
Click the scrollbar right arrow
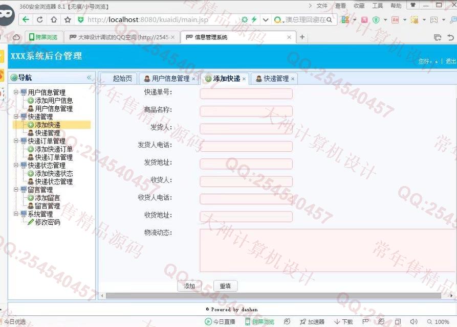tap(451, 296)
